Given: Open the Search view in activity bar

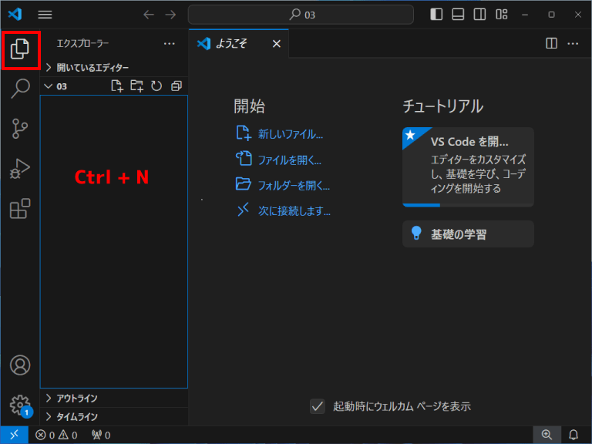Looking at the screenshot, I should click(x=19, y=89).
